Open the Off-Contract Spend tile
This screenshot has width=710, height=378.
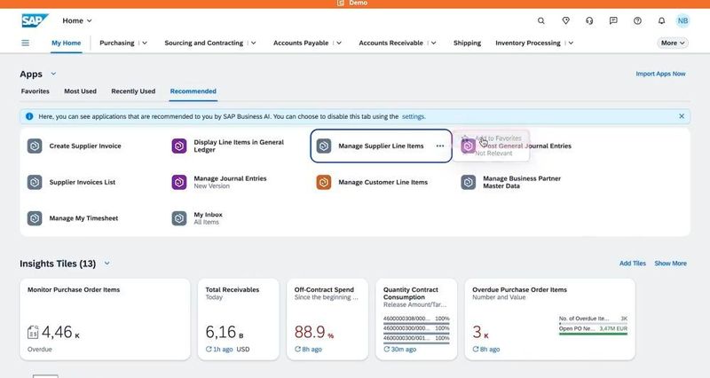click(x=327, y=319)
